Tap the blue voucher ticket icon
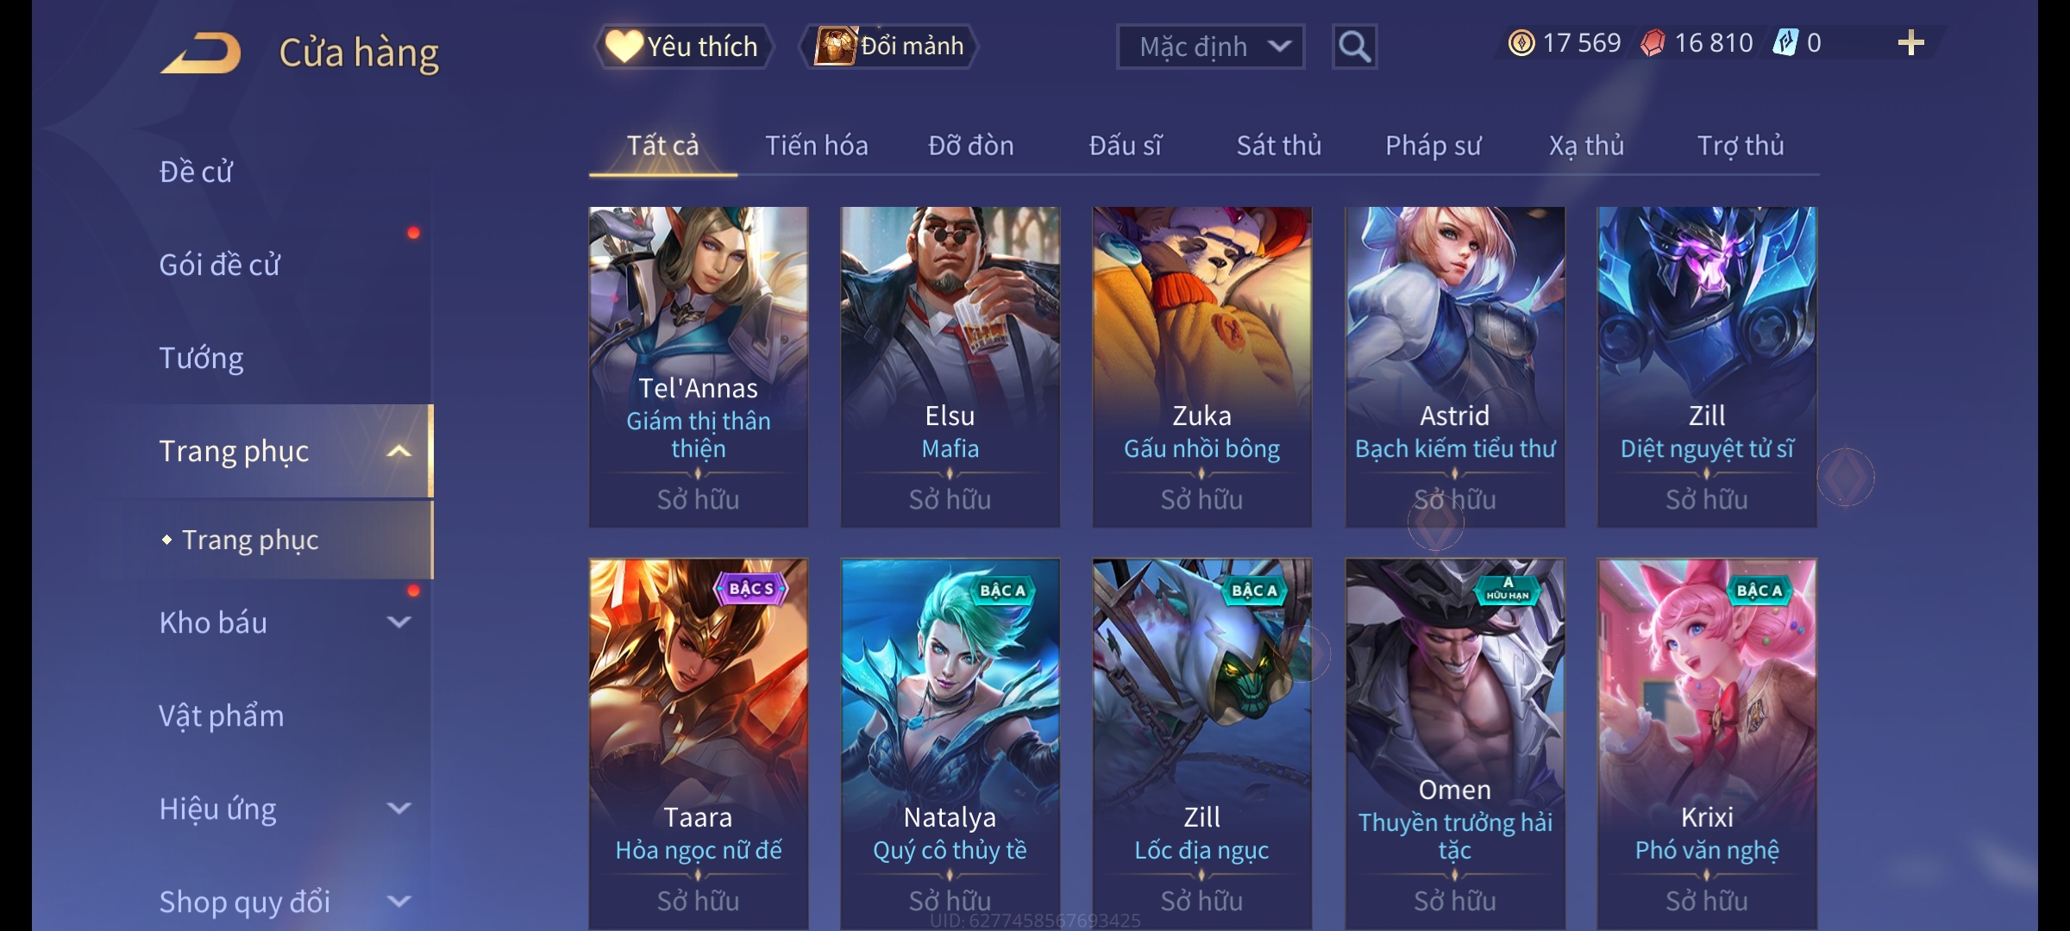 1785,43
